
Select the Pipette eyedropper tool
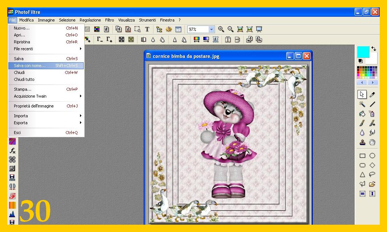372,95
